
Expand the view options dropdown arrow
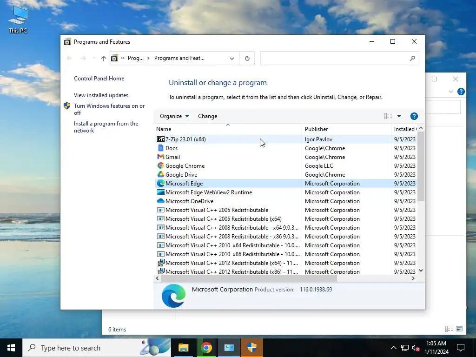tap(399, 116)
